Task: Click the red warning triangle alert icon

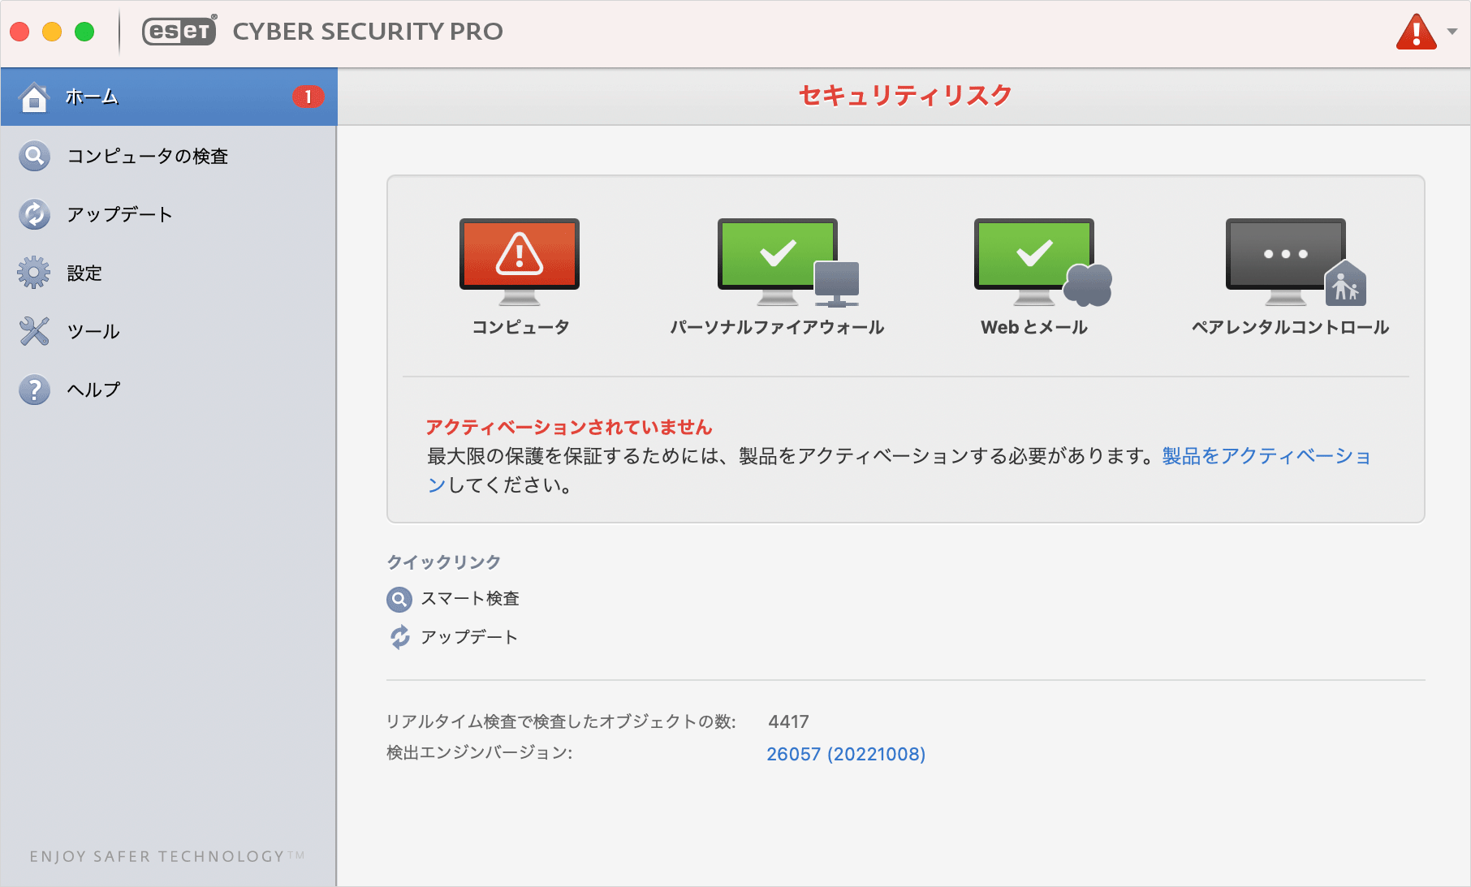Action: coord(1416,32)
